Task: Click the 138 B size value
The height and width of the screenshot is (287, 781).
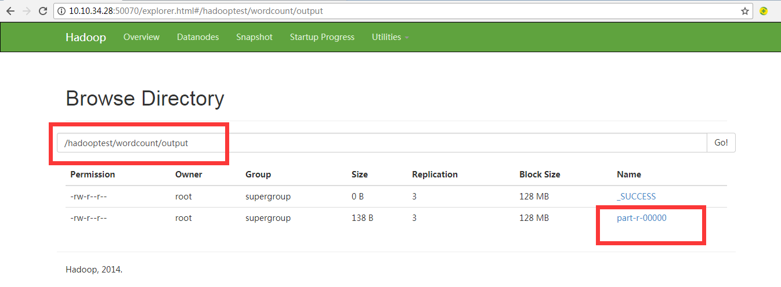Action: click(363, 219)
